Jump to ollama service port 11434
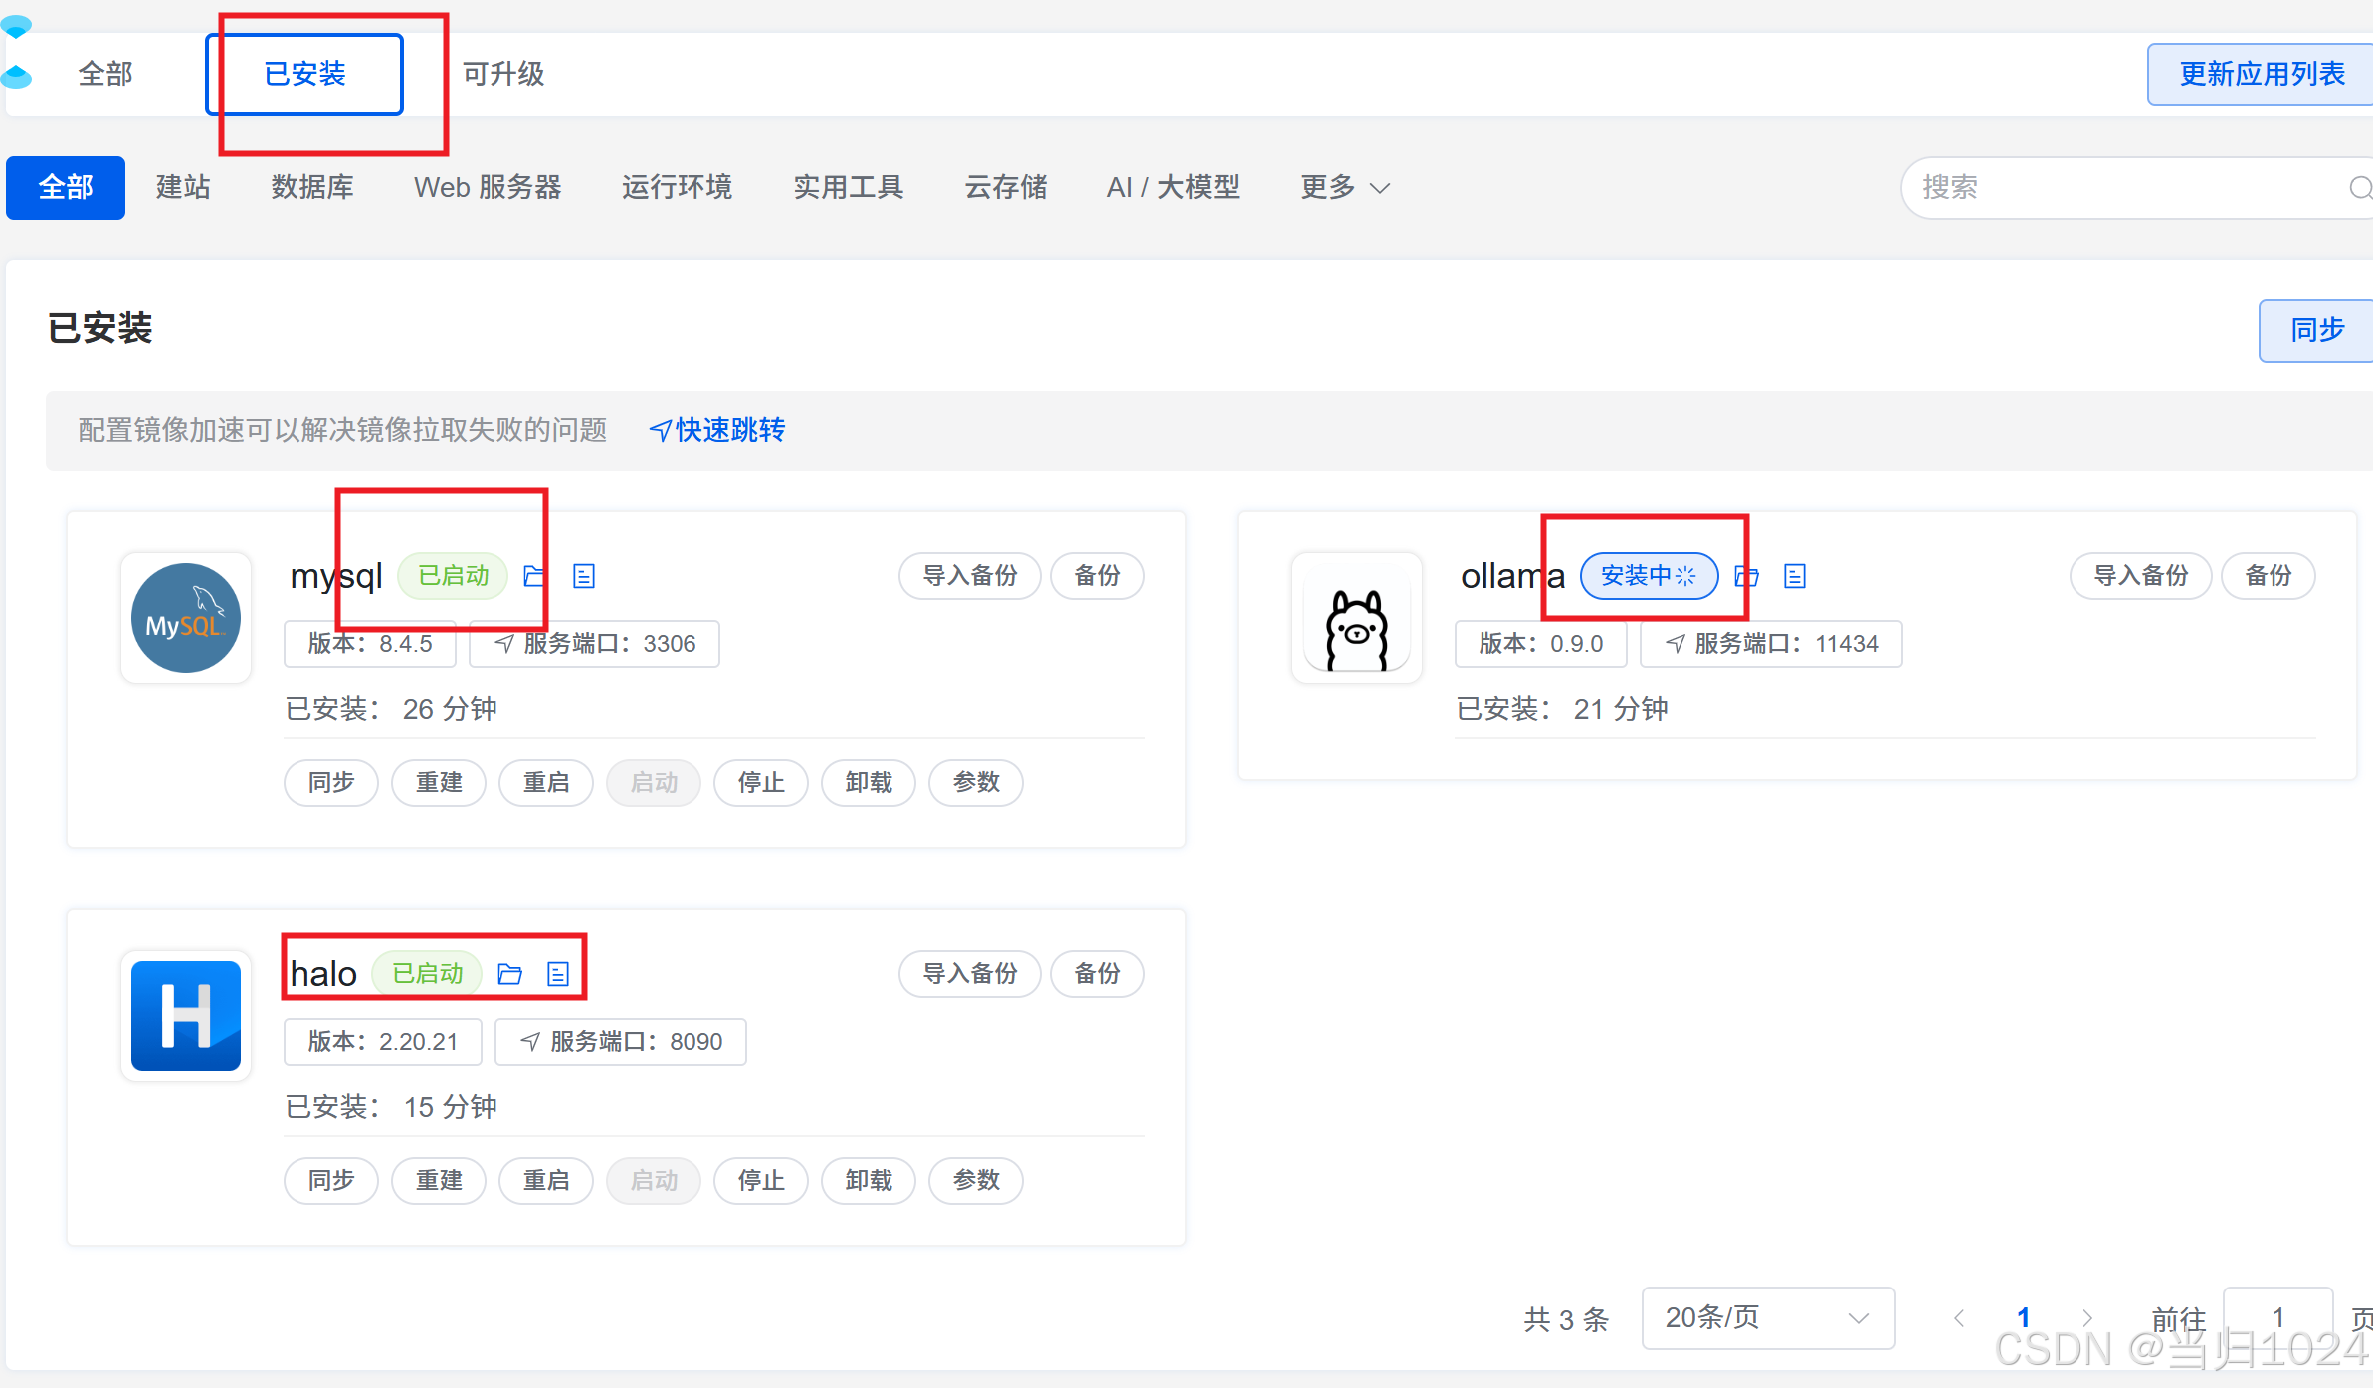This screenshot has width=2373, height=1388. click(1771, 644)
